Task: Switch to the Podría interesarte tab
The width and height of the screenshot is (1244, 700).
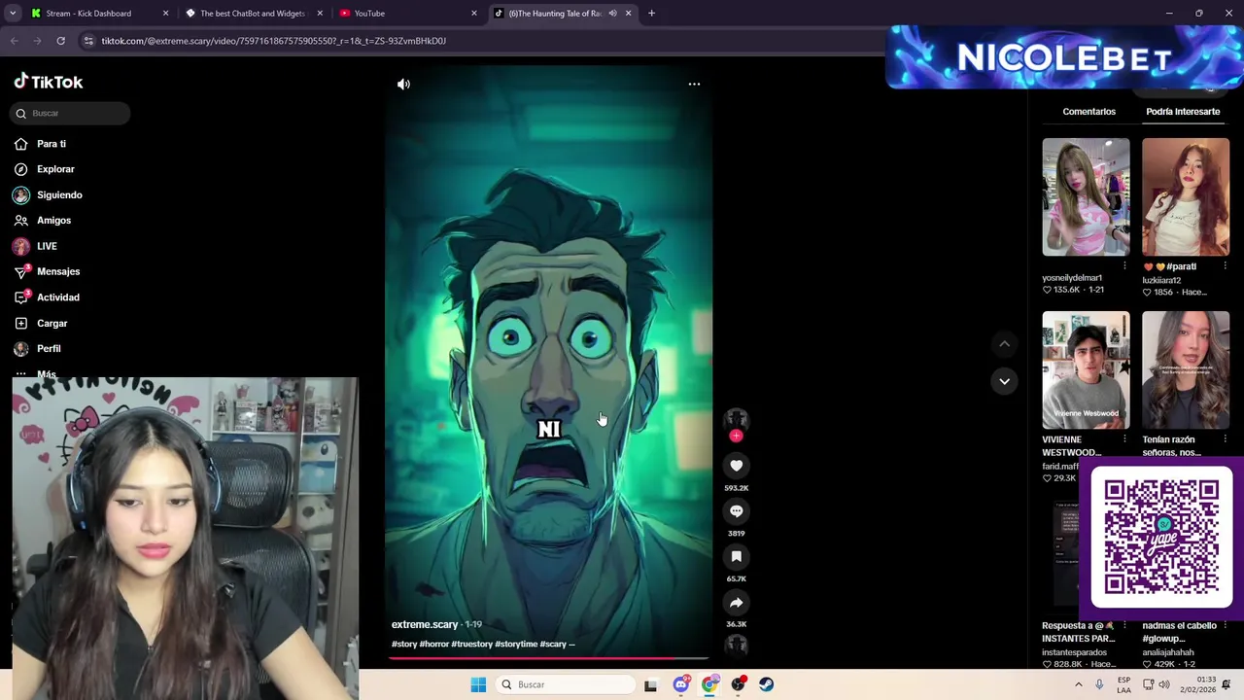Action: pyautogui.click(x=1183, y=112)
